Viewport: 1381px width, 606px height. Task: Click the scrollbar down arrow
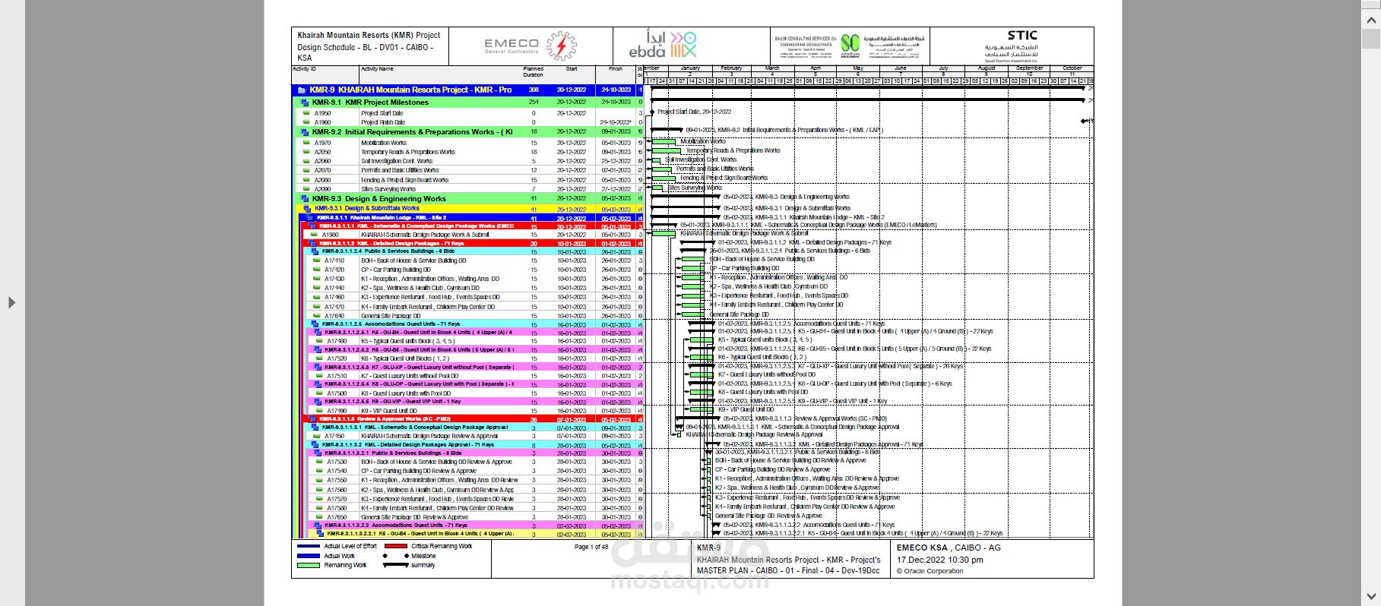pyautogui.click(x=1371, y=597)
